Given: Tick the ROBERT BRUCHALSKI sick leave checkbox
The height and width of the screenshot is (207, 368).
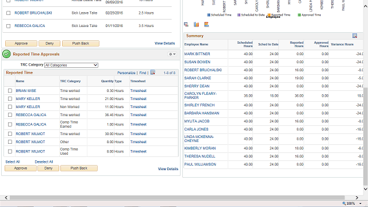Looking at the screenshot, I should (9, 13).
